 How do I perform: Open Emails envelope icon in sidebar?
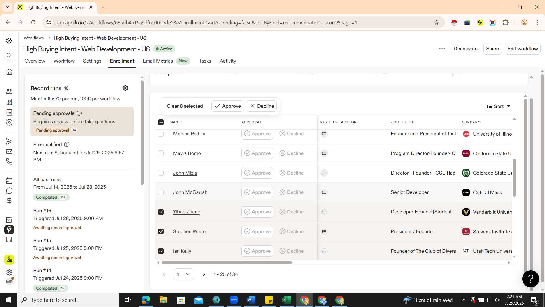[x=9, y=151]
